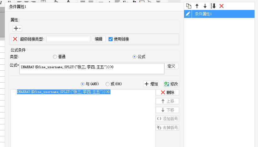This screenshot has height=147, width=258.
Task: Click the 添加括号 button
Action: click(x=167, y=119)
